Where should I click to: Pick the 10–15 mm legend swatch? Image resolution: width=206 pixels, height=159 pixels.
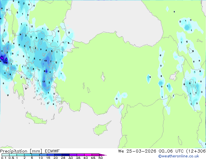click(x=43, y=155)
